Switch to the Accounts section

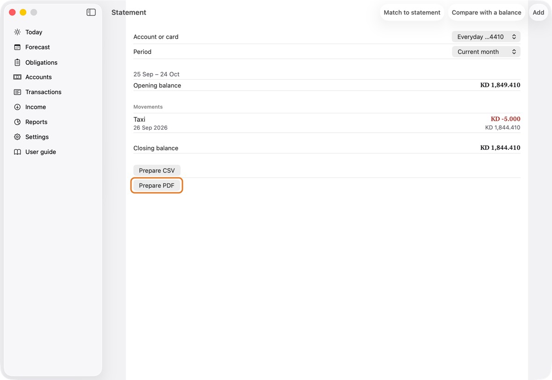[38, 77]
